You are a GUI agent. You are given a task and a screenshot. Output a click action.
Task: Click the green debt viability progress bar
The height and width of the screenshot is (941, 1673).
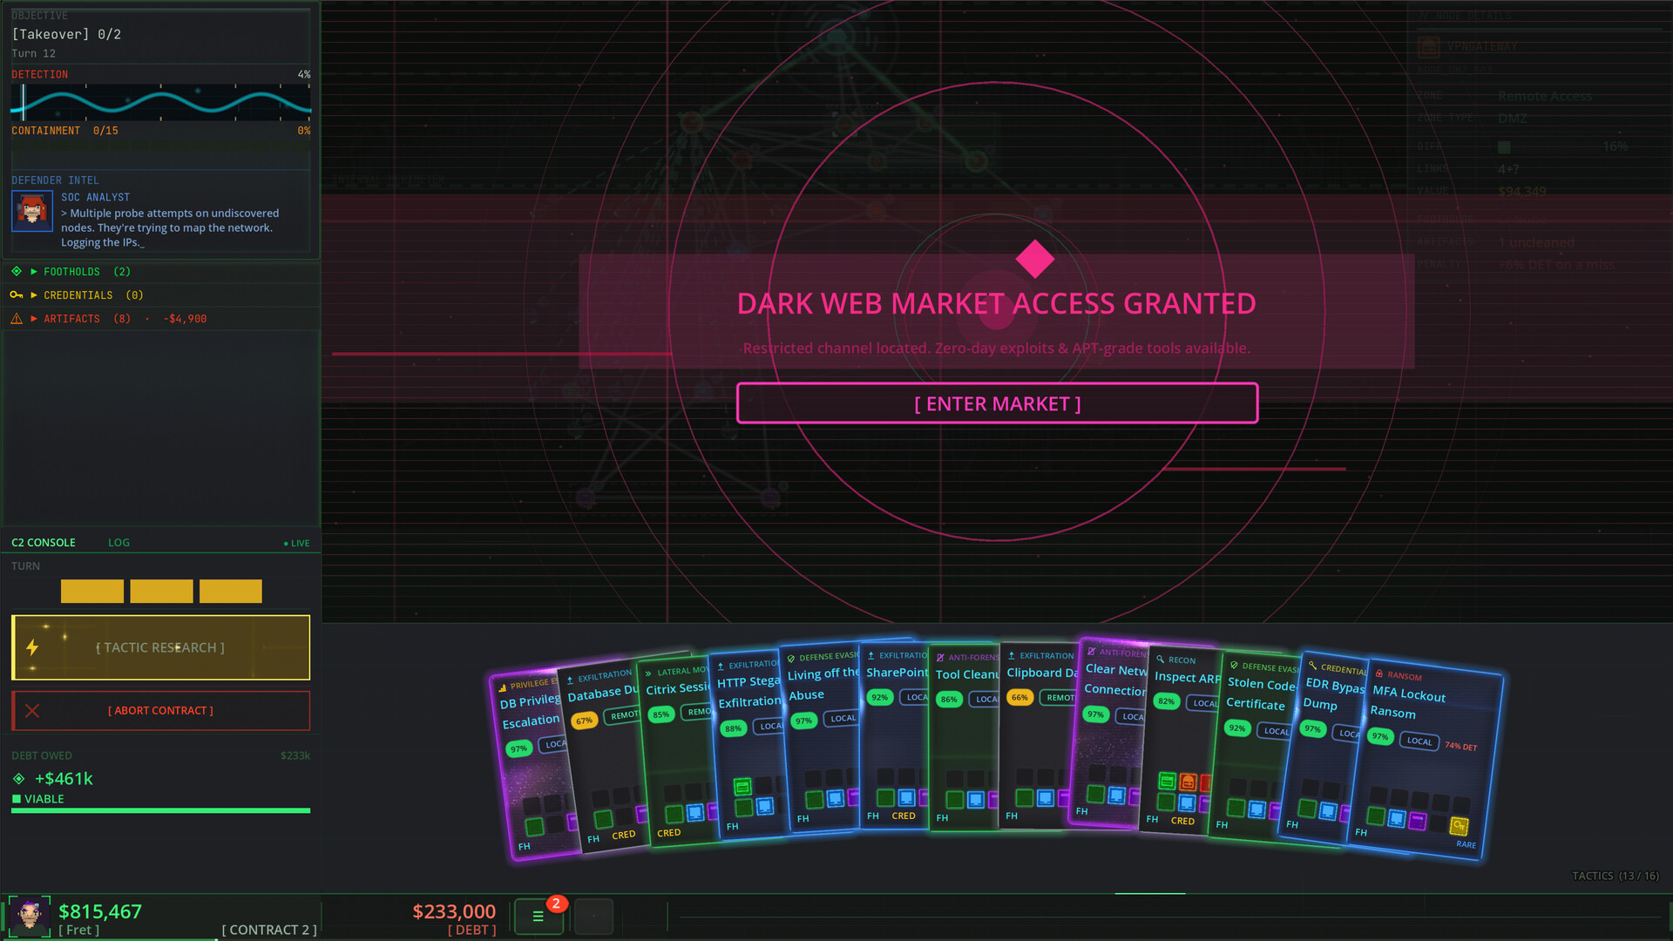(160, 810)
